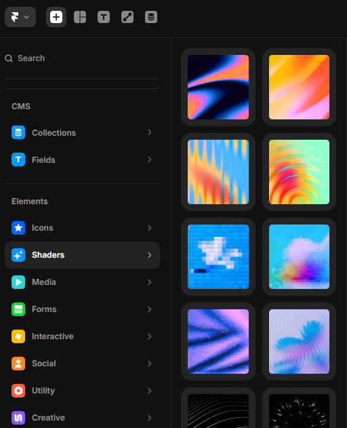347x428 pixels.
Task: Click the Media play icon
Action: pos(18,282)
